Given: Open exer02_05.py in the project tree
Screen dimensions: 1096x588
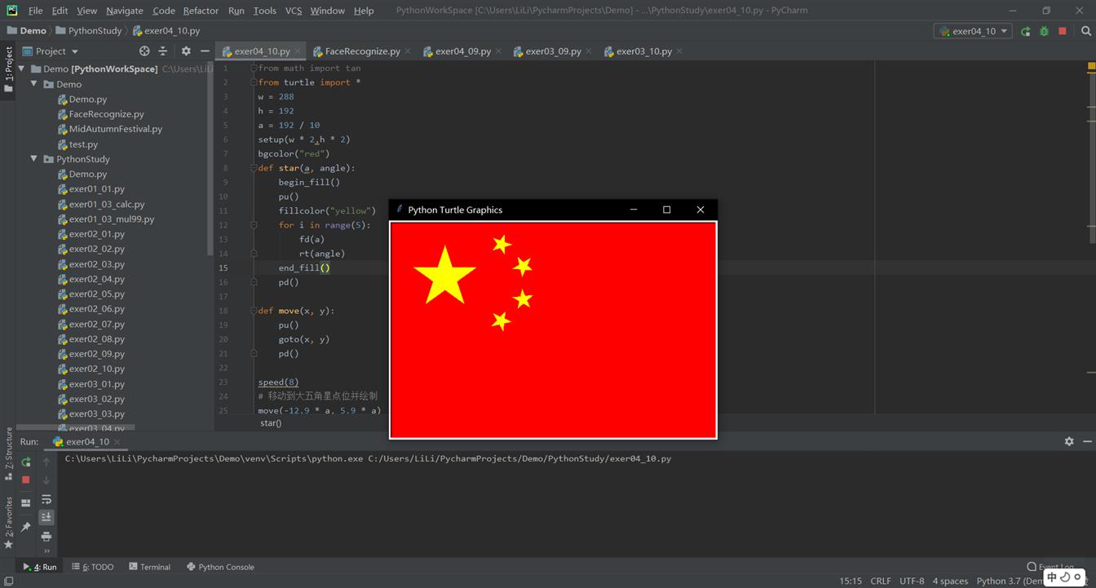Looking at the screenshot, I should click(96, 294).
